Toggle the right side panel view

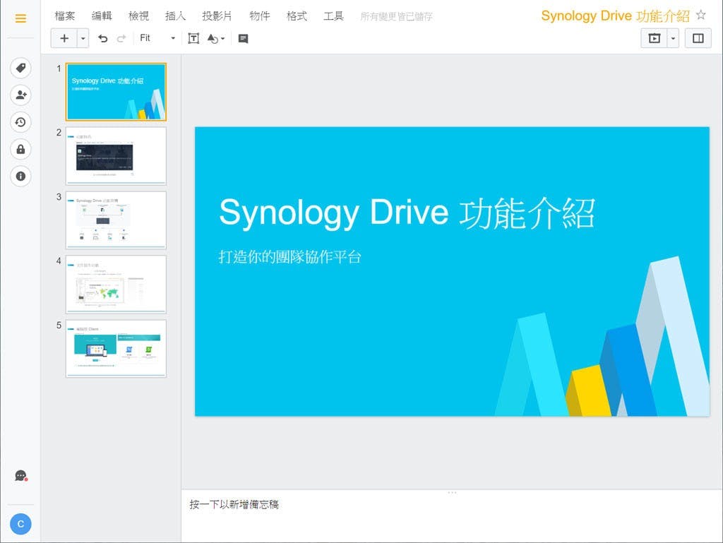[x=698, y=38]
